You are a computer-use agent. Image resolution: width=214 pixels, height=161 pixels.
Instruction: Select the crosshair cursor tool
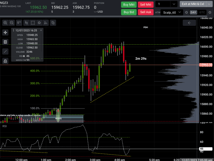pyautogui.click(x=5, y=32)
